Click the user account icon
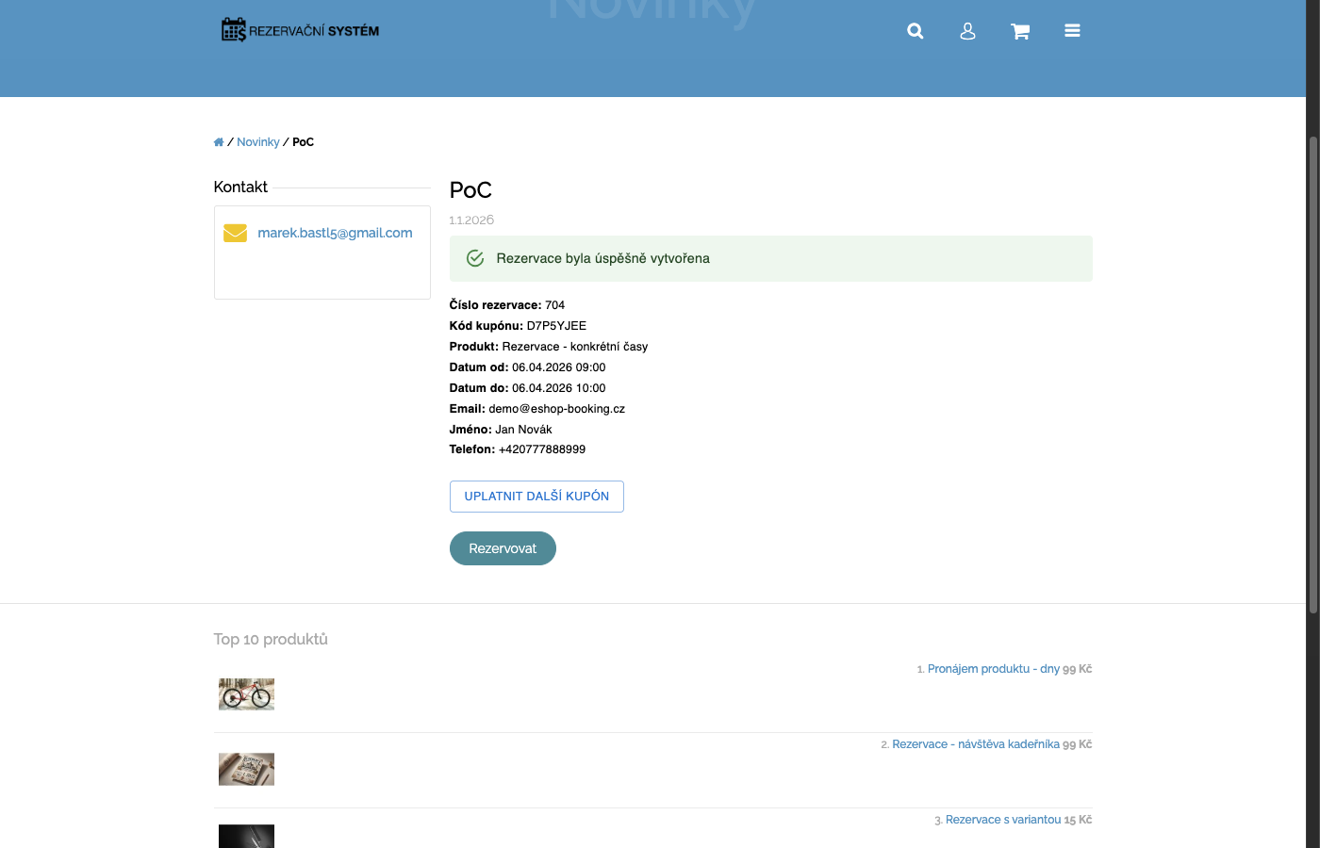Image resolution: width=1320 pixels, height=848 pixels. click(967, 31)
